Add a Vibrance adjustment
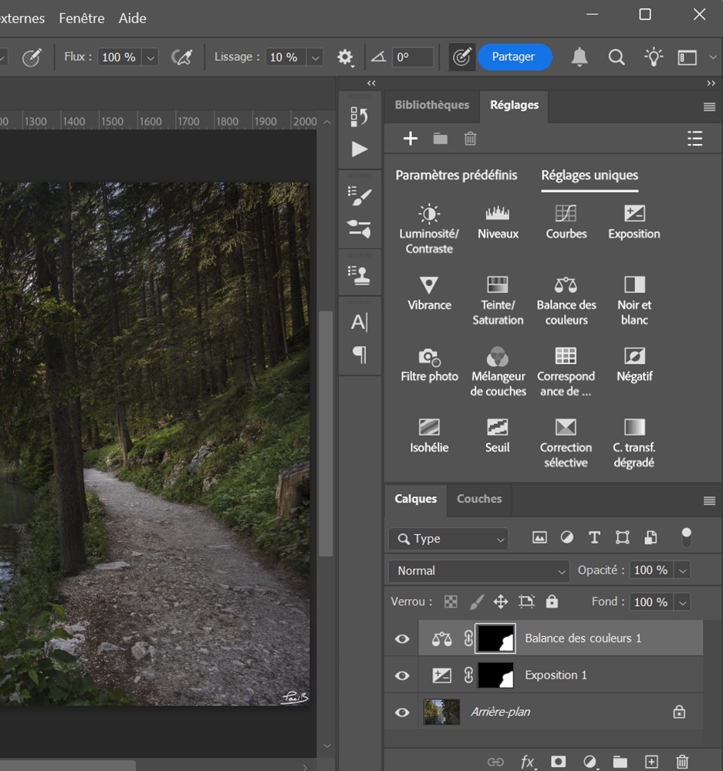The width and height of the screenshot is (723, 771). 429,292
